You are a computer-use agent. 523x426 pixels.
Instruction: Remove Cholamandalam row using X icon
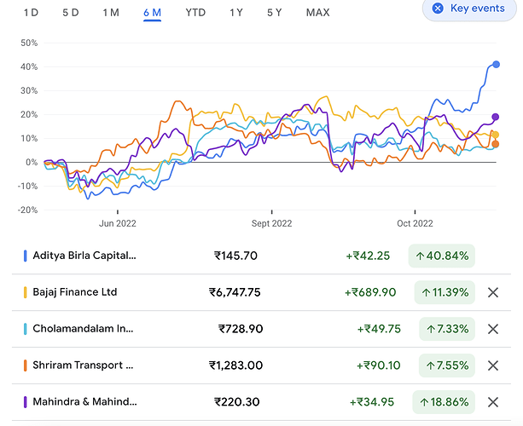point(492,329)
